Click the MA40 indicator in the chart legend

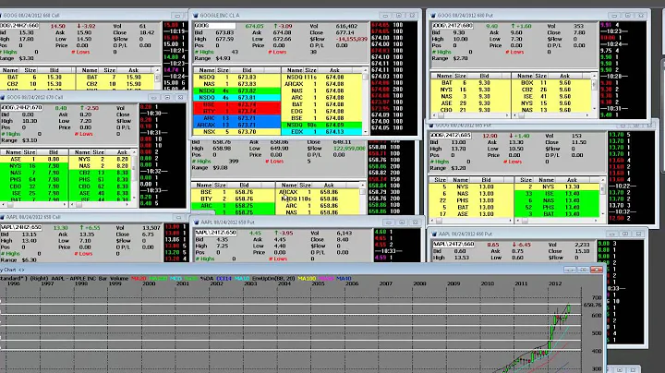pos(344,279)
